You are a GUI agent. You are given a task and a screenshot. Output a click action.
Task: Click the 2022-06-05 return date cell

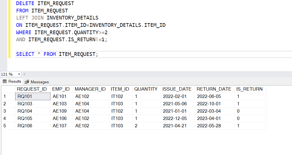tap(215, 96)
